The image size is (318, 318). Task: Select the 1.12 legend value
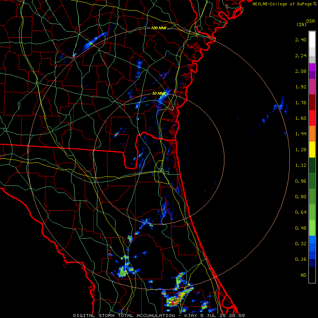click(x=301, y=165)
